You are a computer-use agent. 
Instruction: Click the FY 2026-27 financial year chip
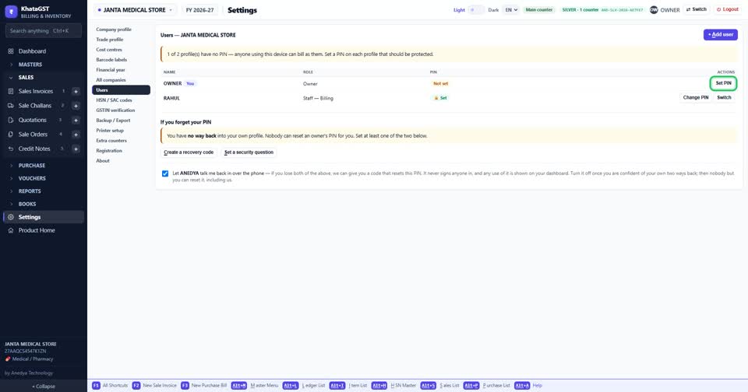tap(200, 10)
